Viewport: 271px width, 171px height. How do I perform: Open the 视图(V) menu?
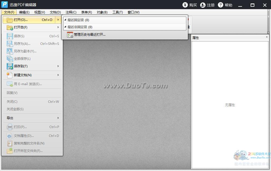point(40,12)
